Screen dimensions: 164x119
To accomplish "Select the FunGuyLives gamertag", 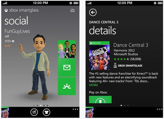I will pyautogui.click(x=17, y=31).
